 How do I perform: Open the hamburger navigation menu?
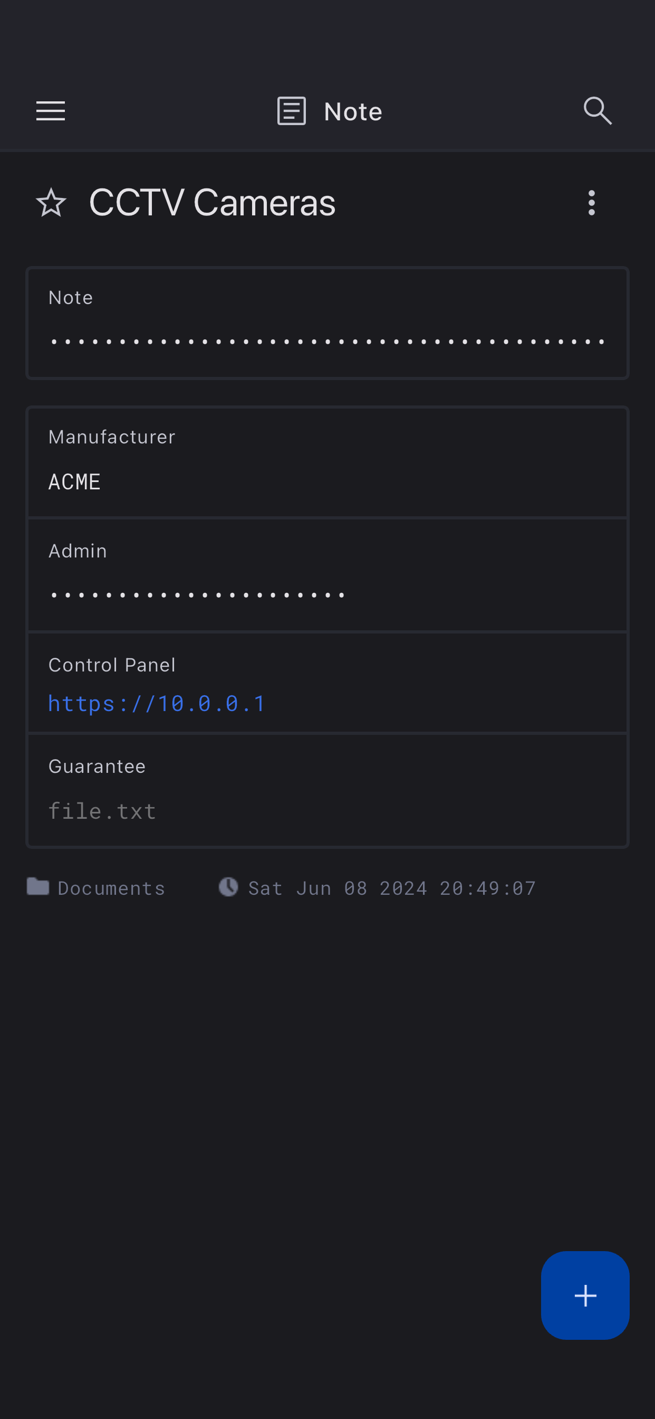click(51, 111)
